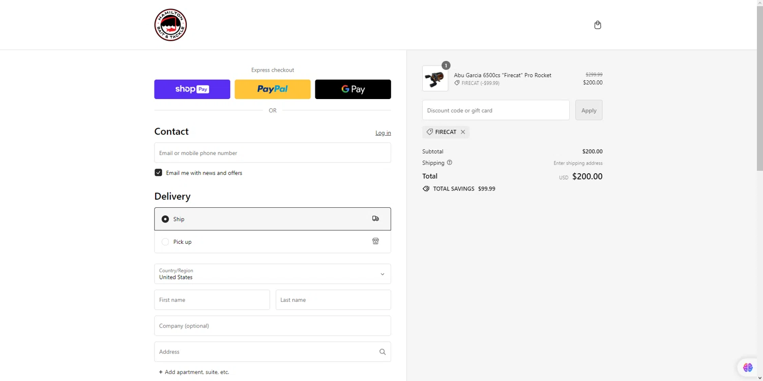Click the product name Abu Garcia 6500cs text
Viewport: 763px width, 381px height.
[x=503, y=75]
